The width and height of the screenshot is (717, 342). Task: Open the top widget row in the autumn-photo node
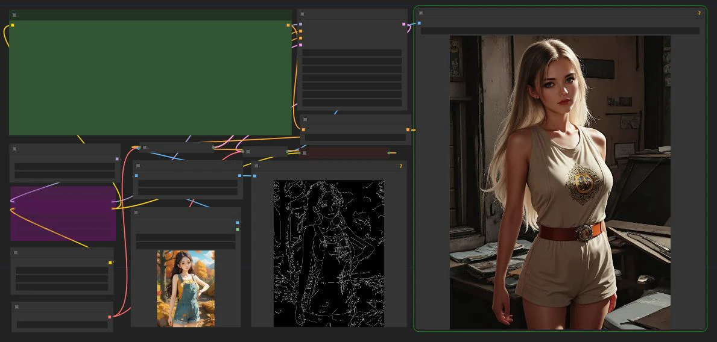(x=186, y=237)
